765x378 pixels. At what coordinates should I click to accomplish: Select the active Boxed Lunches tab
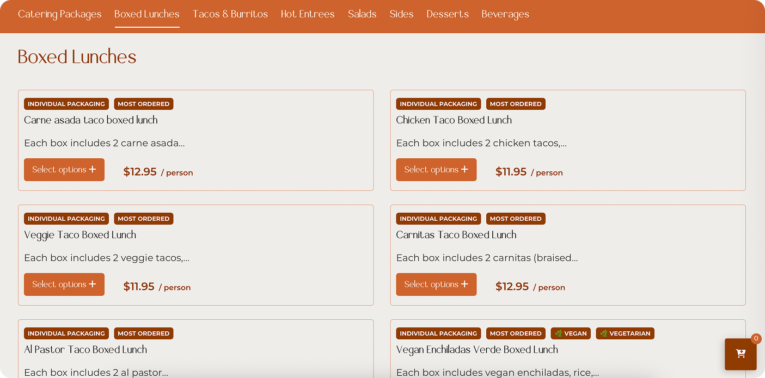[146, 14]
